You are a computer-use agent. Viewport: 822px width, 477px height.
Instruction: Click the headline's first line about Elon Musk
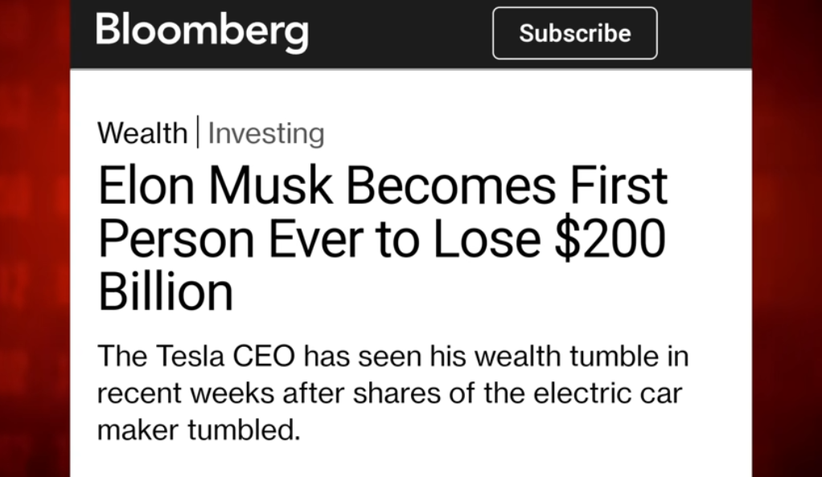383,185
